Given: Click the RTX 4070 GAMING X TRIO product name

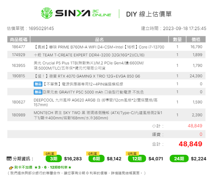Looking at the screenshot, I should pyautogui.click(x=87, y=76).
